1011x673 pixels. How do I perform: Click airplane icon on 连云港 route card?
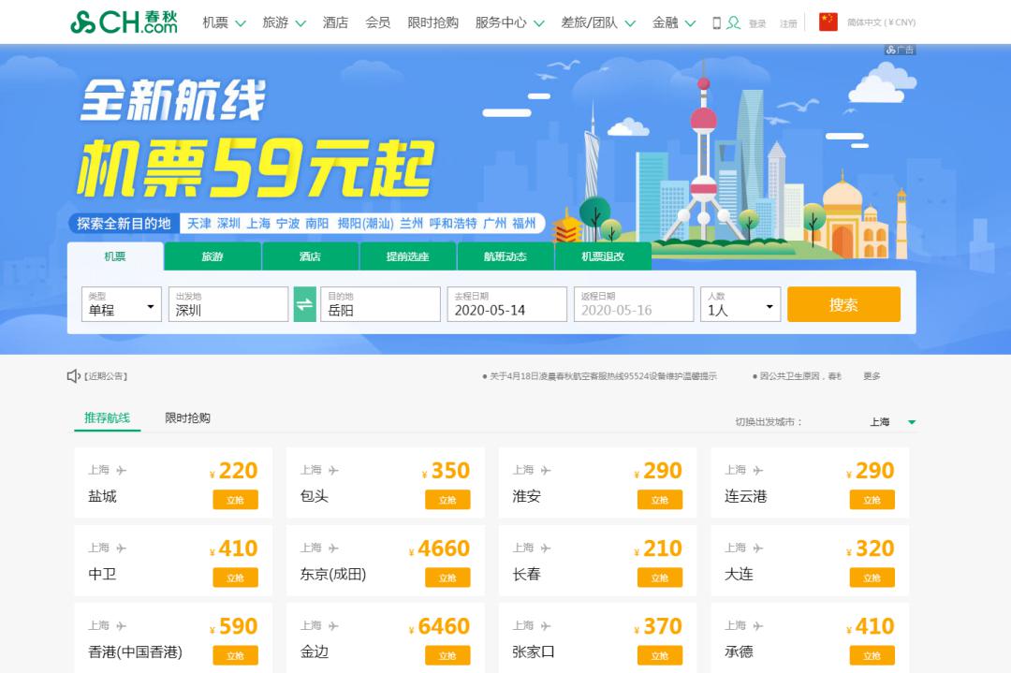click(x=757, y=471)
